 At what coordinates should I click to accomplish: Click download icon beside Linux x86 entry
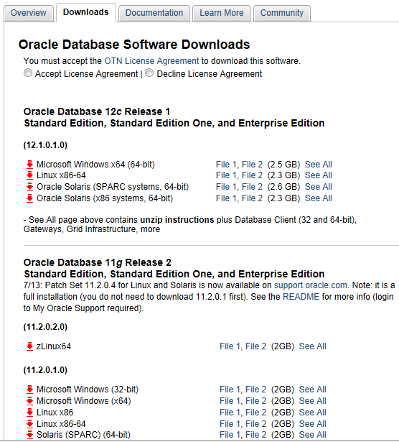[x=29, y=413]
